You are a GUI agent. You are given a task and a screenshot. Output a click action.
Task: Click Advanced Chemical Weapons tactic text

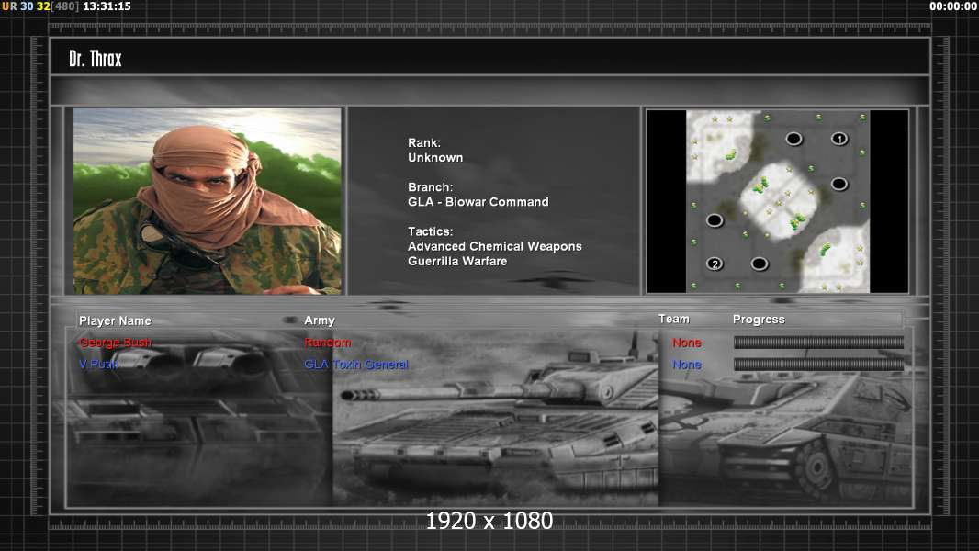pos(494,246)
